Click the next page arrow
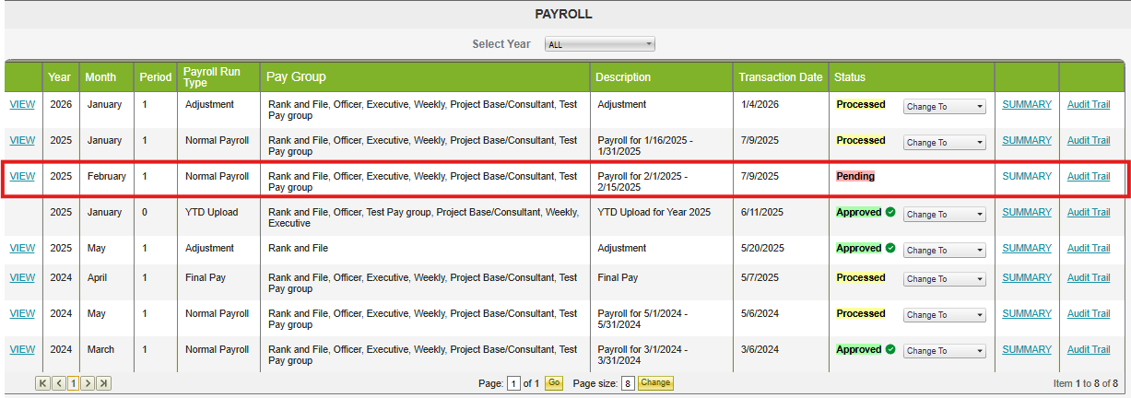 coord(88,383)
